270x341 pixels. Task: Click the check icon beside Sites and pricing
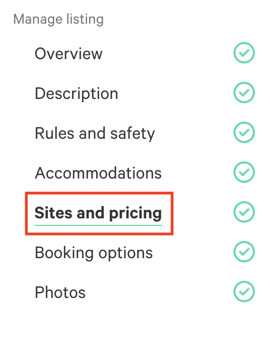point(244,212)
